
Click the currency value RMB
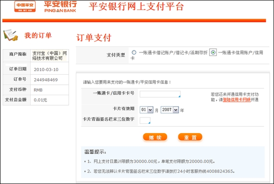pyautogui.click(x=38, y=90)
